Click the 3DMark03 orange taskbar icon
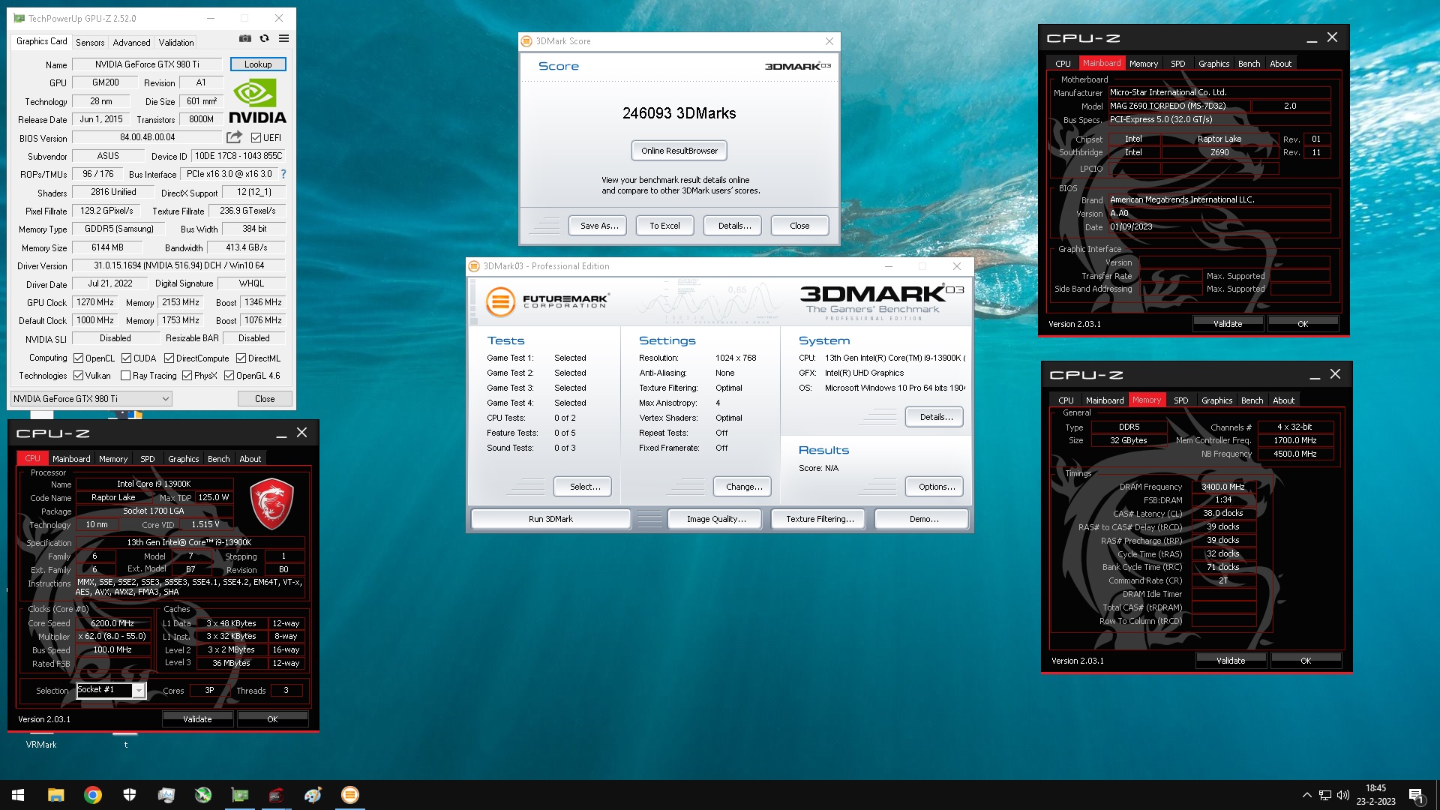Viewport: 1440px width, 810px height. [350, 795]
